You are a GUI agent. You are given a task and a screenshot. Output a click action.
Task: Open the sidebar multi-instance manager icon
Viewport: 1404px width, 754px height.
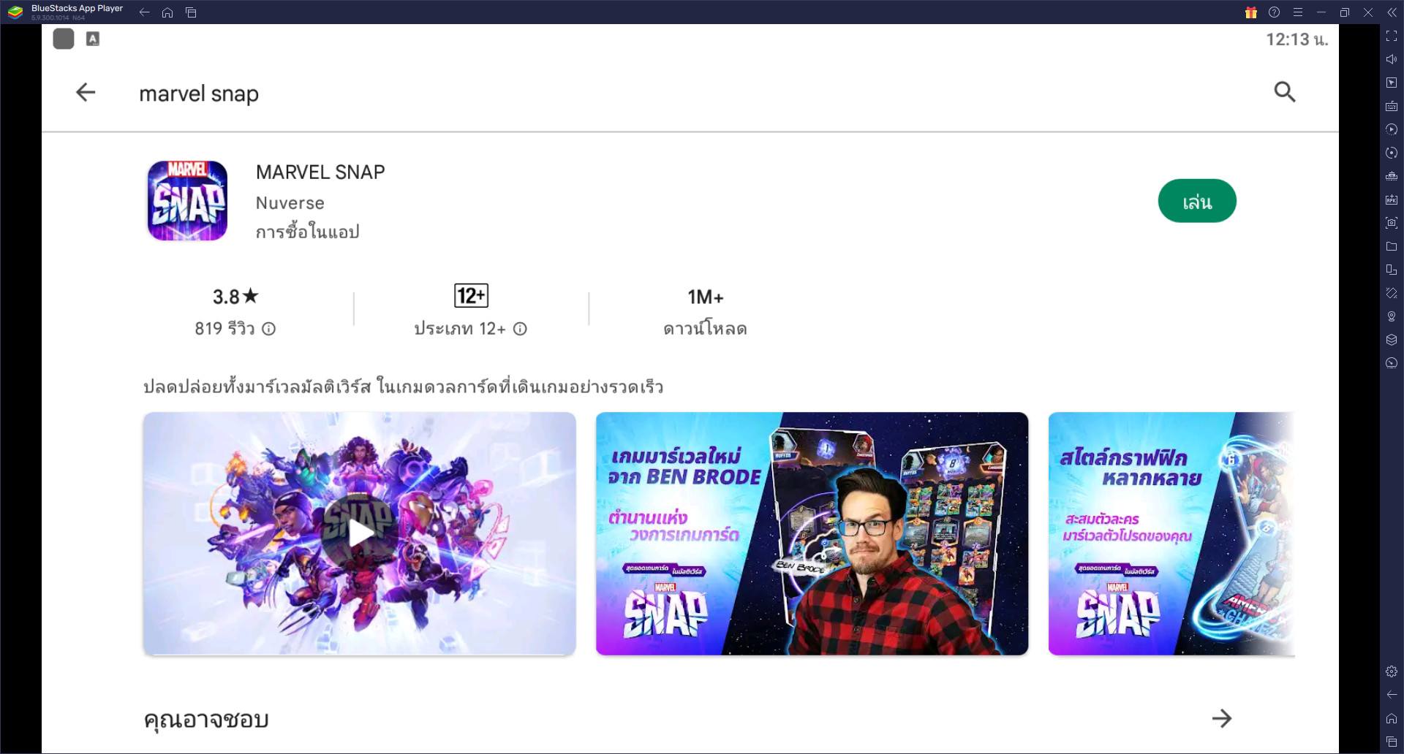click(1392, 176)
